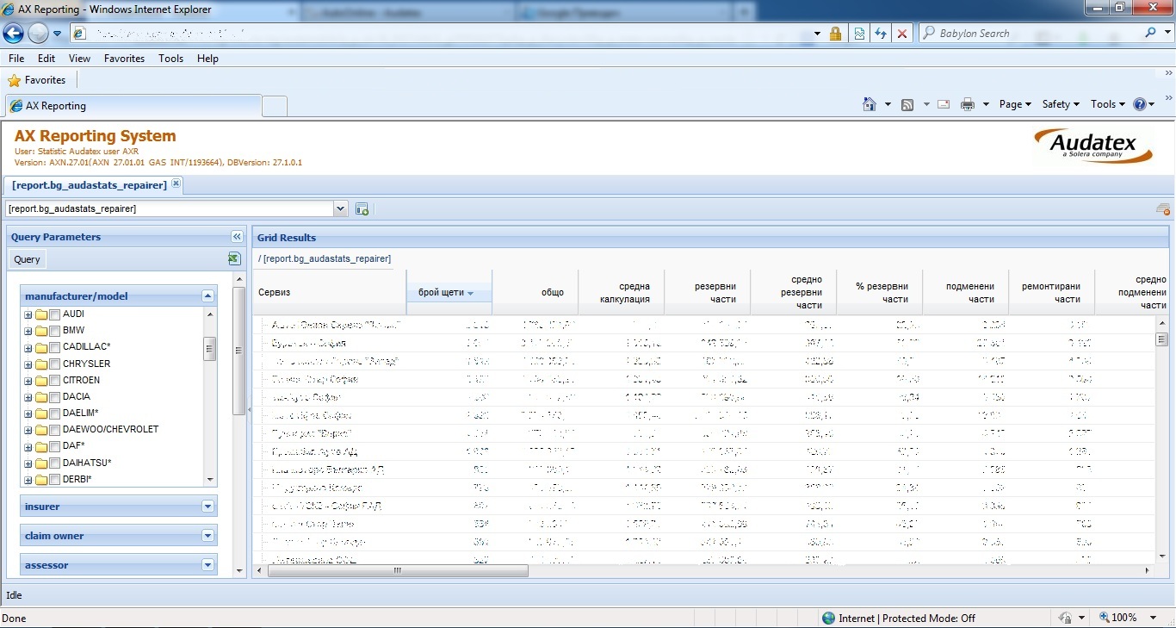
Task: Click the grid vertical scrollbar thumb
Action: pyautogui.click(x=1161, y=339)
